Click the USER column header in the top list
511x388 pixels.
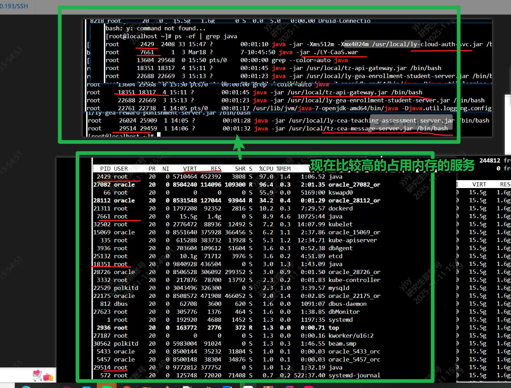(x=121, y=169)
